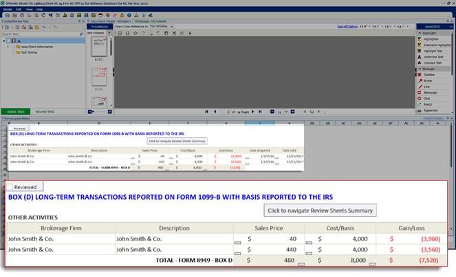Check the box for binder 34
The width and height of the screenshot is (456, 277).
click(9, 41)
